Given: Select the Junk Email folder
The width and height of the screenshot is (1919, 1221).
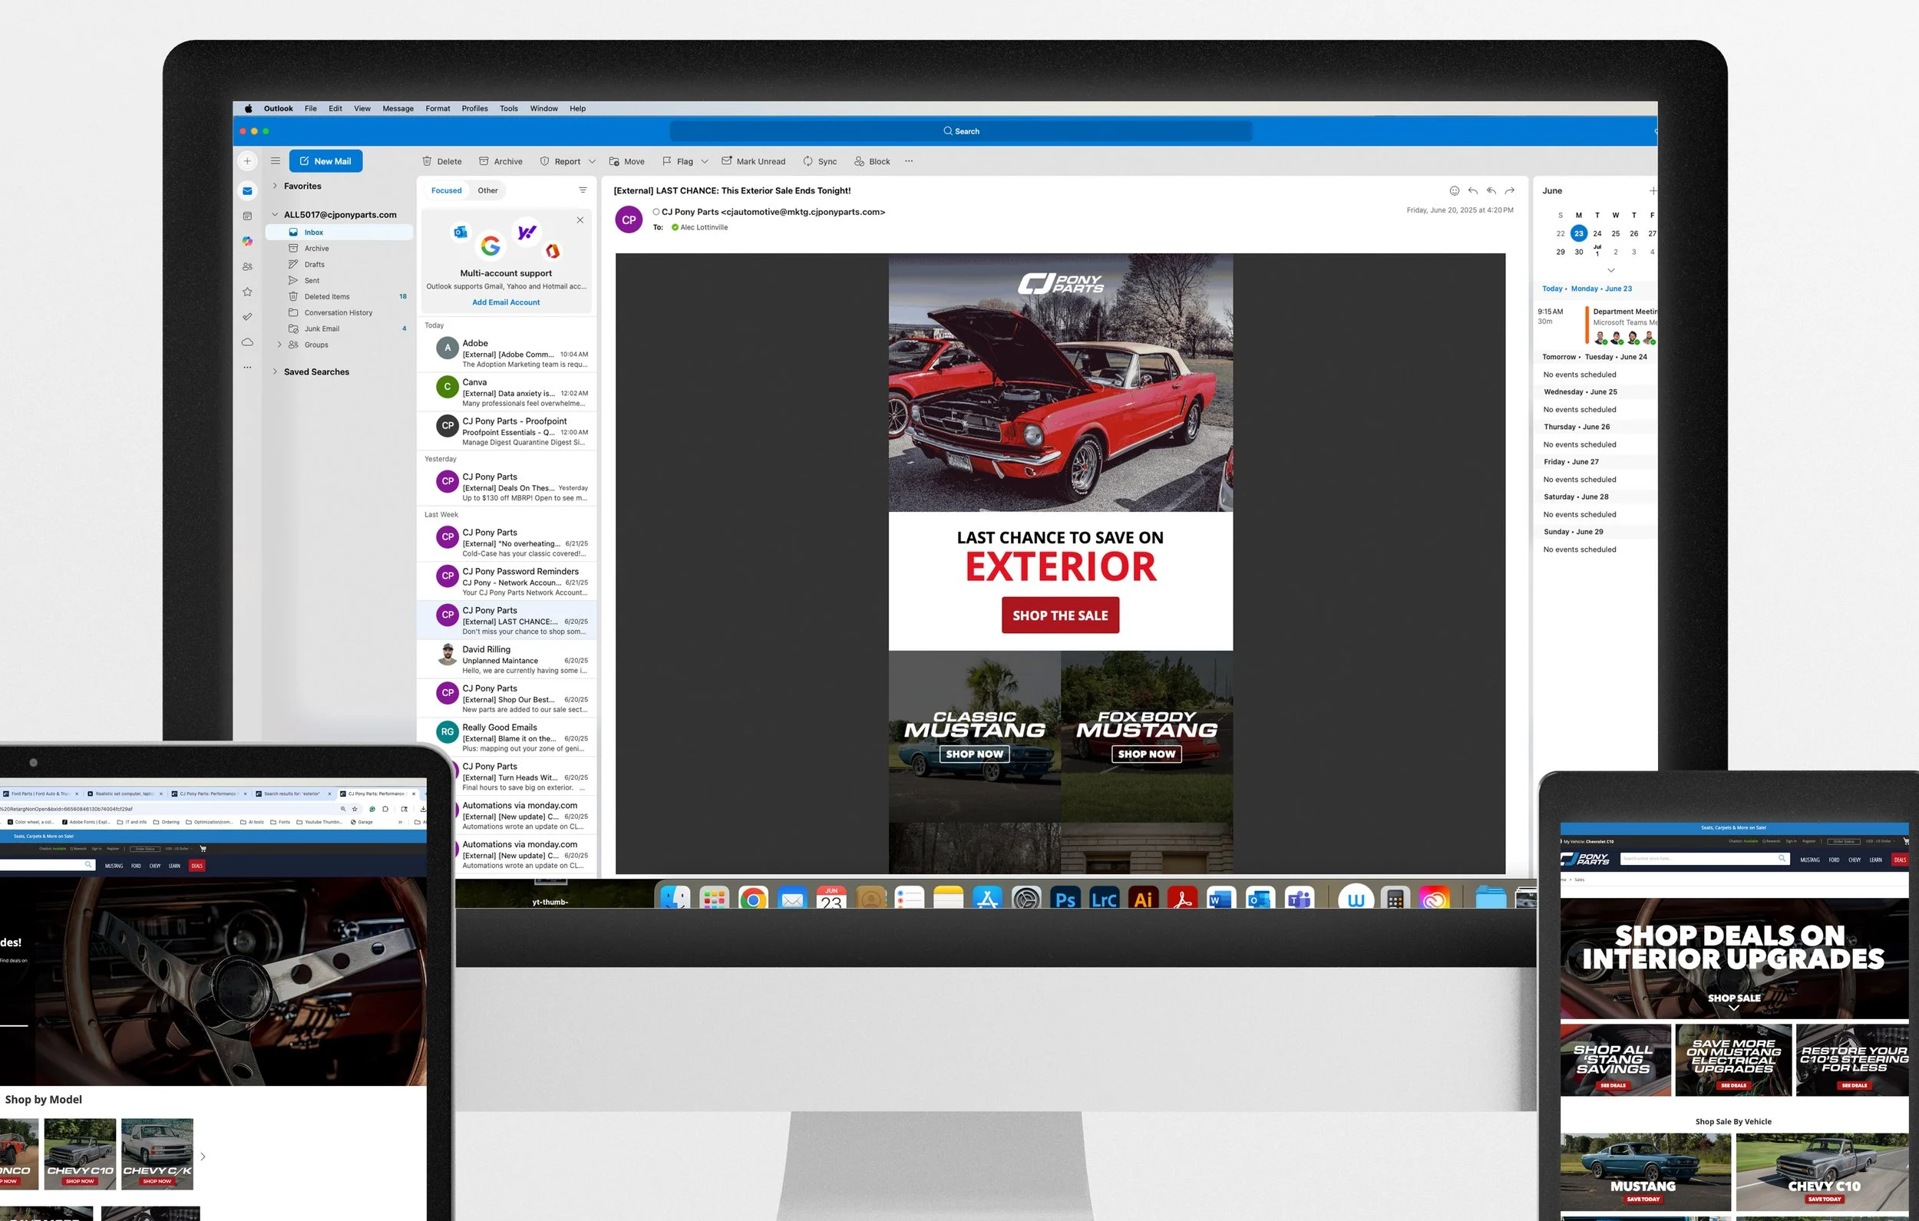Looking at the screenshot, I should click(x=339, y=328).
